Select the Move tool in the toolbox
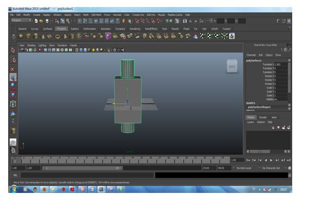 [13, 77]
